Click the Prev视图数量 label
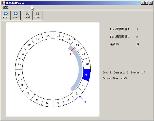This screenshot has width=154, height=121. [120, 29]
